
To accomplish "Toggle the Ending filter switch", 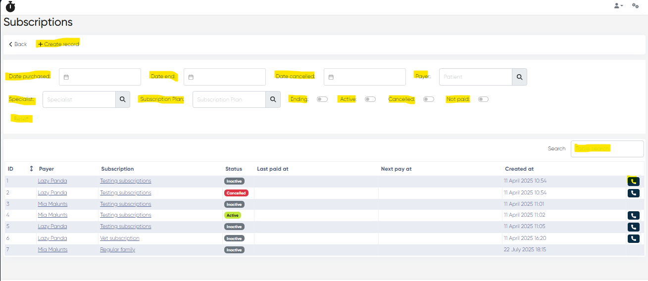I will (322, 99).
